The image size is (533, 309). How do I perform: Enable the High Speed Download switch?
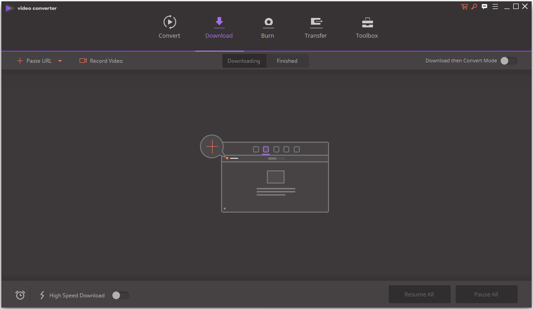click(120, 295)
